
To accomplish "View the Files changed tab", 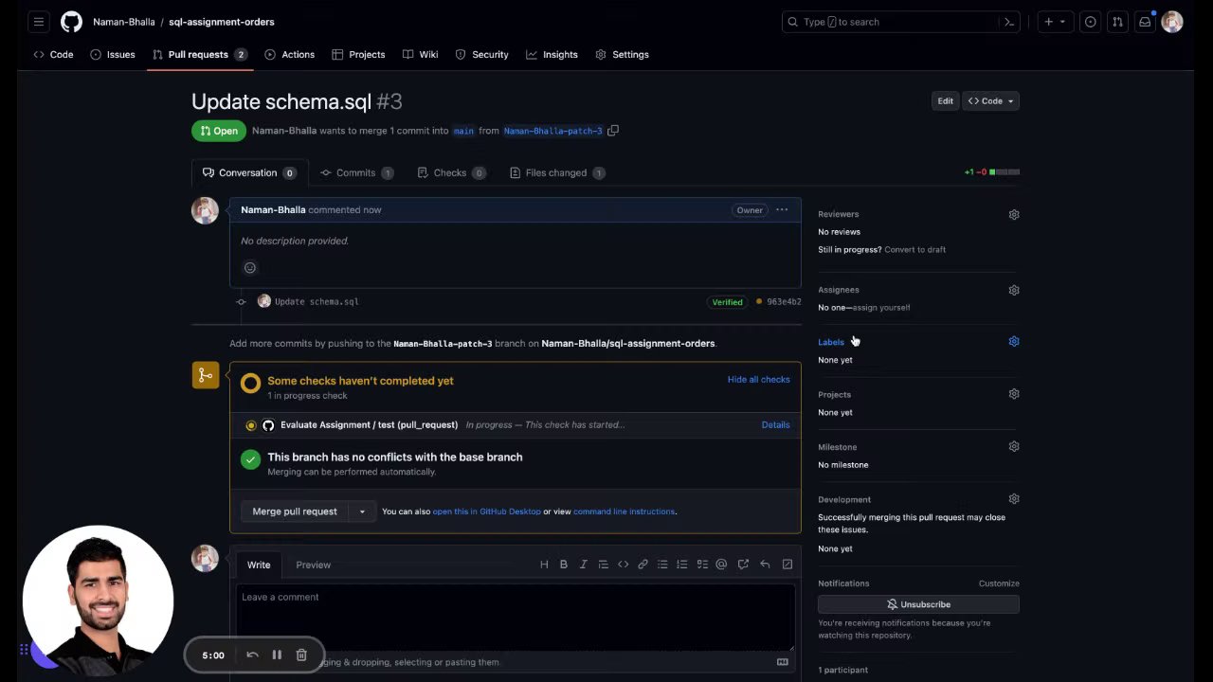I will coord(557,173).
